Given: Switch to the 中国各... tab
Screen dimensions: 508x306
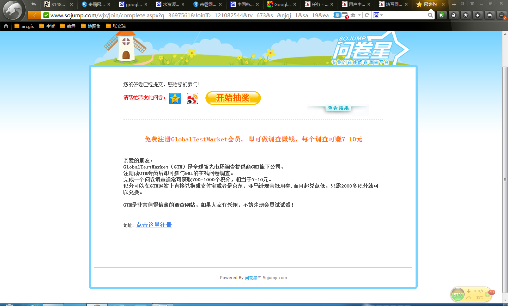Looking at the screenshot, I should (244, 5).
